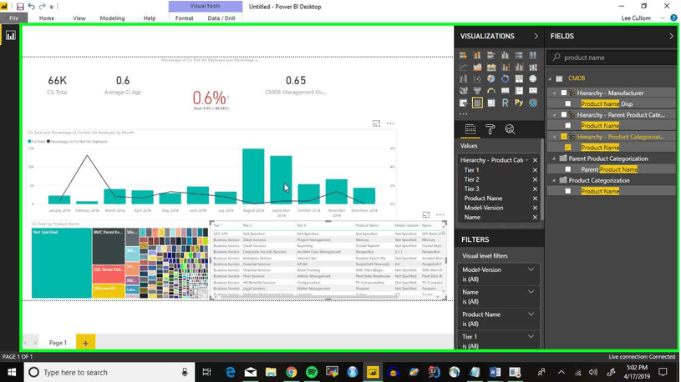This screenshot has height=382, width=681.
Task: Import more custom visuals via ellipsis
Action: [x=464, y=114]
